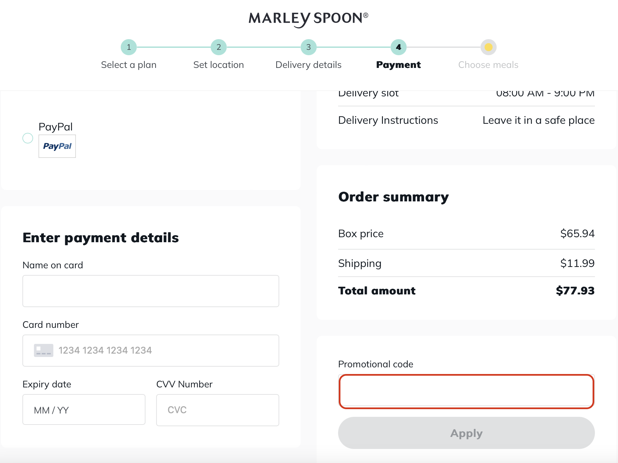Screen dimensions: 618x463
Task: Click the credit card icon in card number field
Action: 43,350
